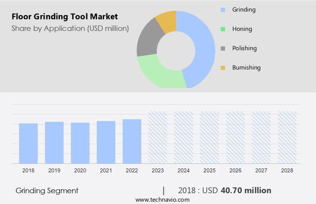Click the Grinding Segment label at bottom
The width and height of the screenshot is (316, 204).
(47, 190)
